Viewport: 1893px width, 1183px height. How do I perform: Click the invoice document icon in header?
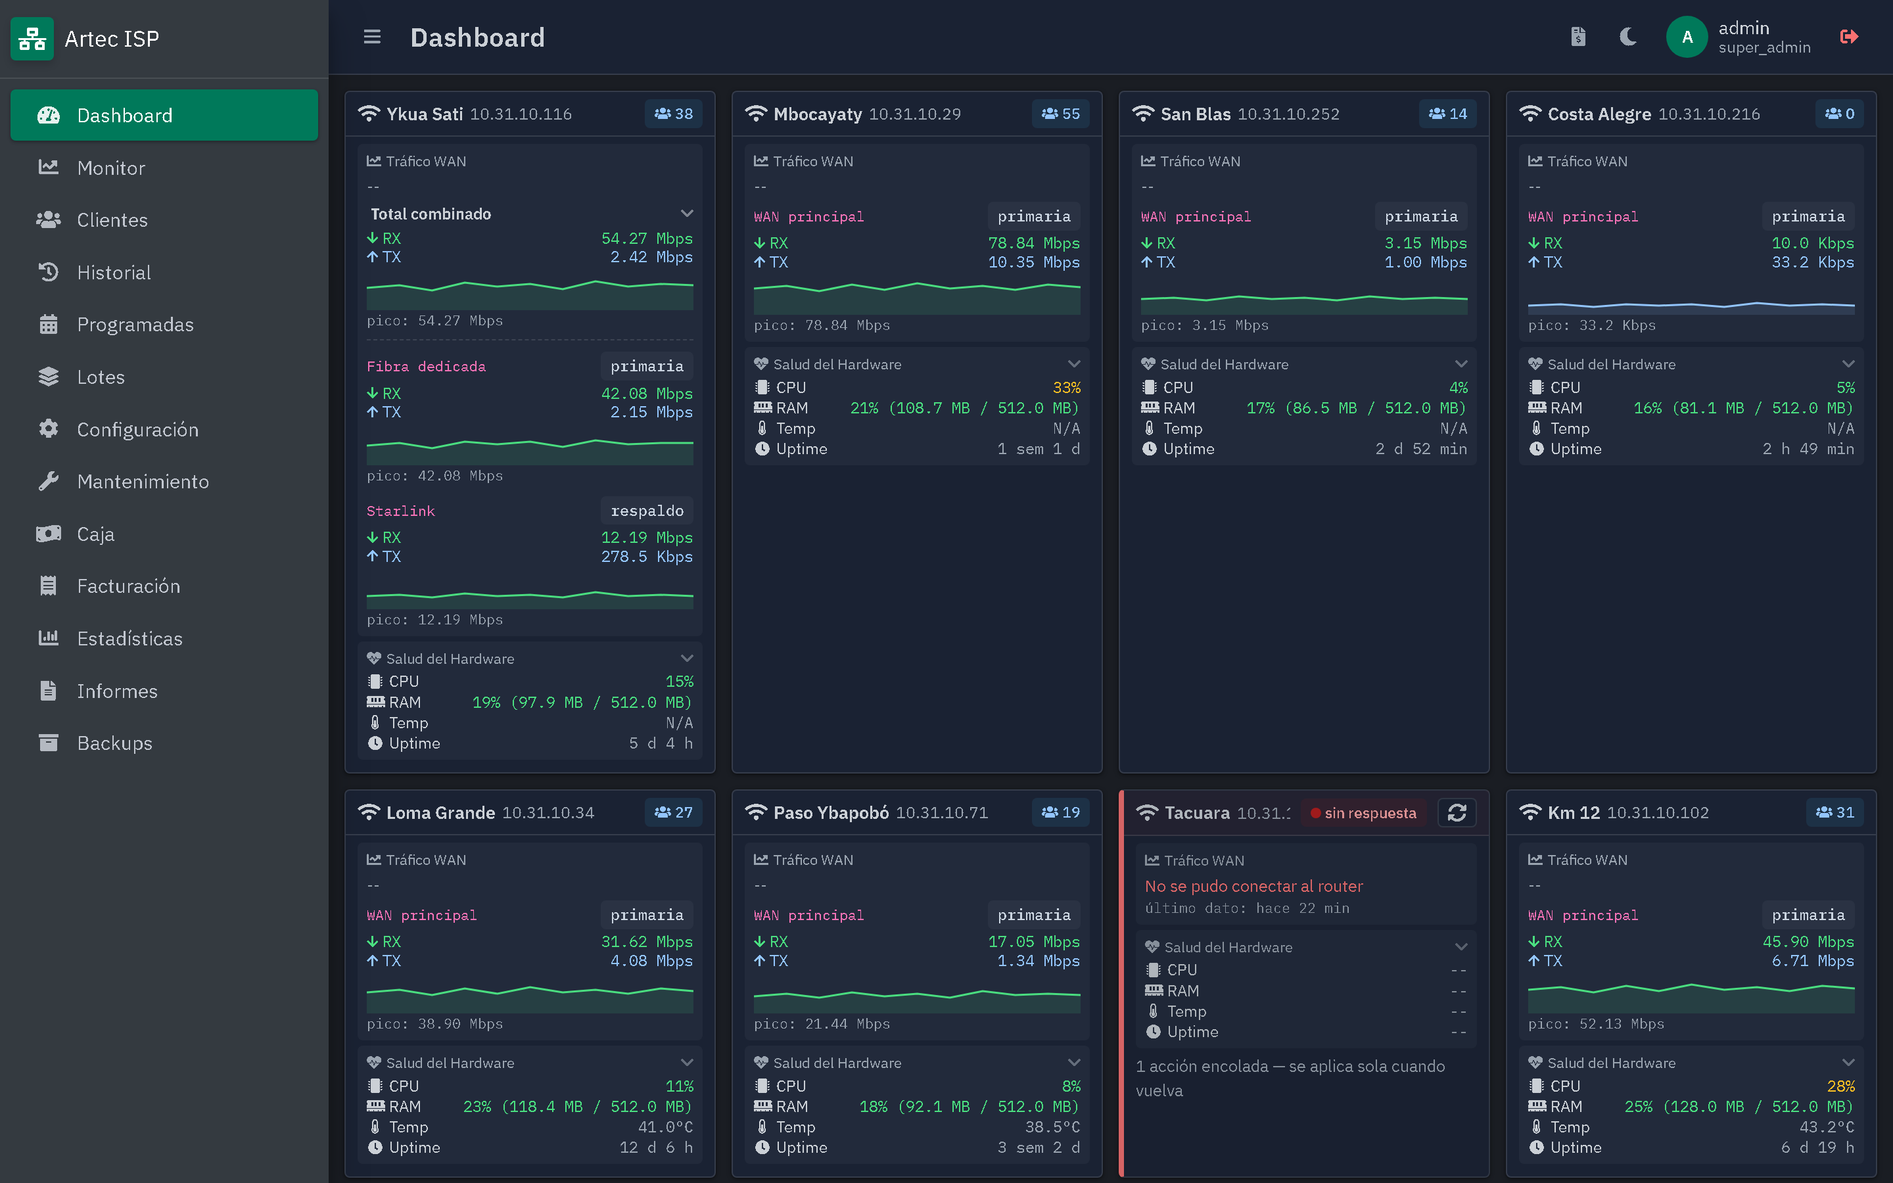coord(1579,37)
